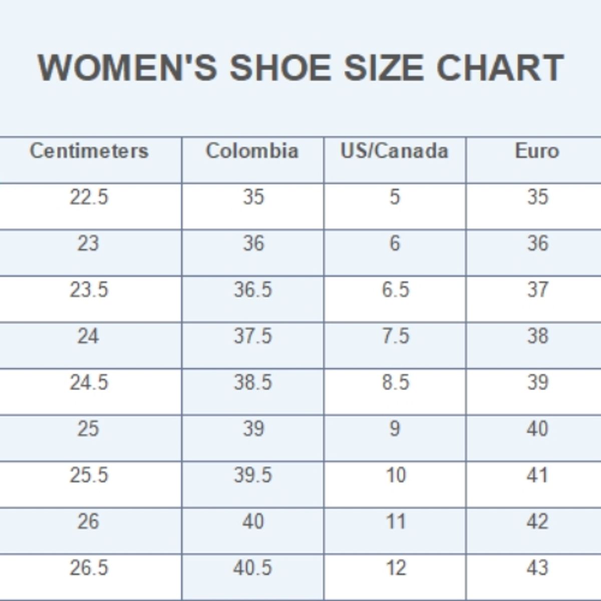The image size is (601, 601).
Task: Select Euro size 42 cell
Action: click(x=537, y=522)
